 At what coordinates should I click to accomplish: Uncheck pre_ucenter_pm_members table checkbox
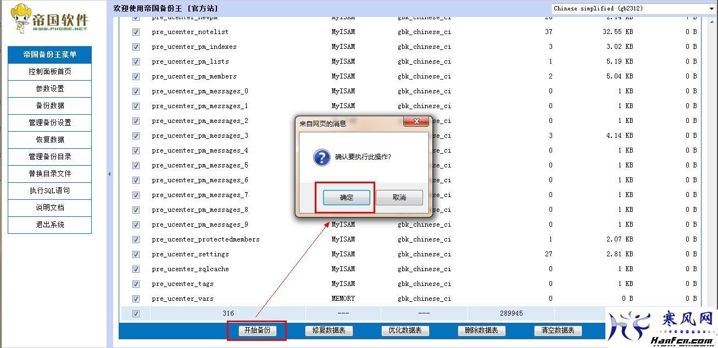click(136, 77)
